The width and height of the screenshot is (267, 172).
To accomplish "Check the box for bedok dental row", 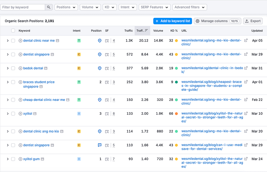I will pos(13,68).
